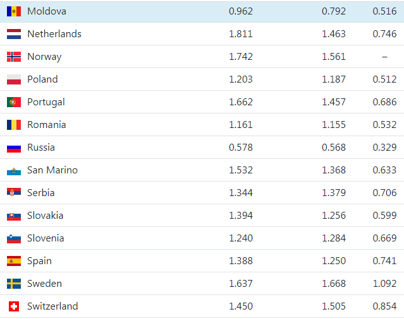Click the Moldova flag icon
This screenshot has height=319, width=404.
click(x=14, y=11)
